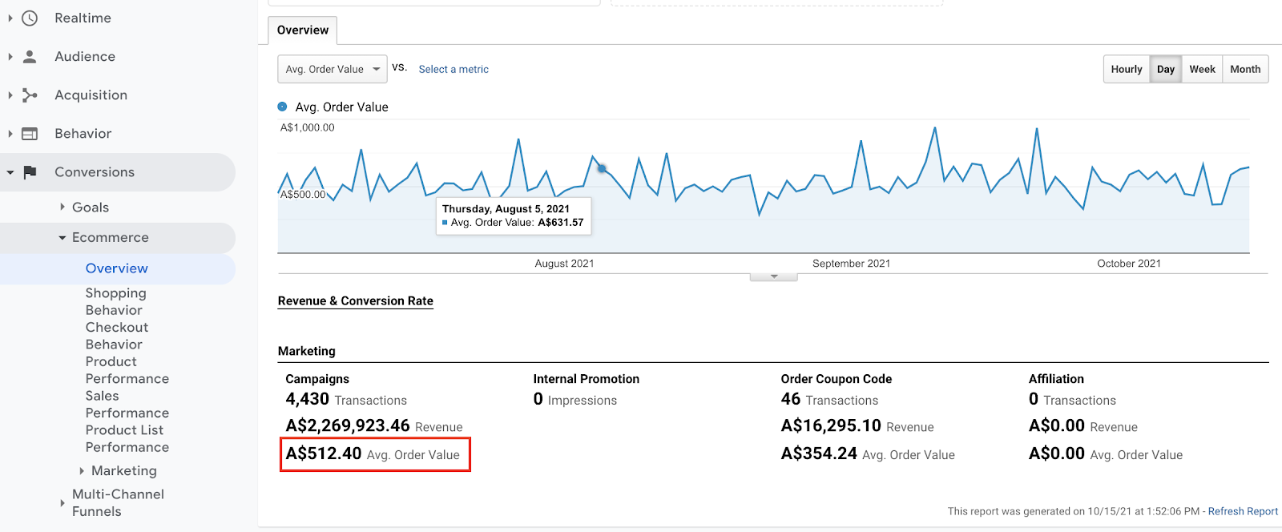Click Select a metric link

454,70
